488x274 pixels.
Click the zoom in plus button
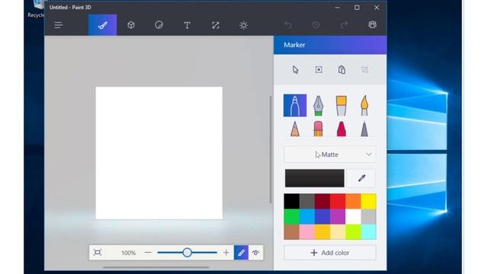pos(226,253)
